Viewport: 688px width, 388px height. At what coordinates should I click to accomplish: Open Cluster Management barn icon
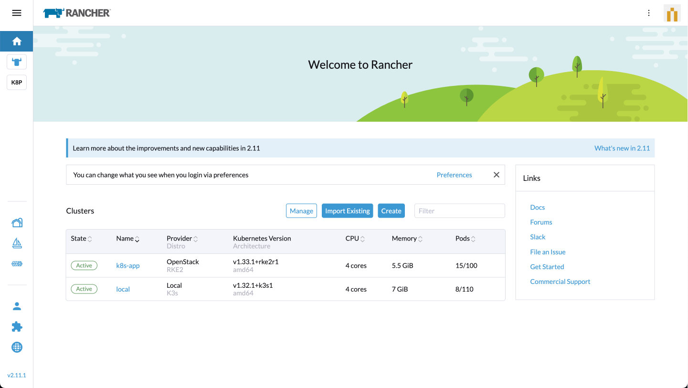click(17, 223)
